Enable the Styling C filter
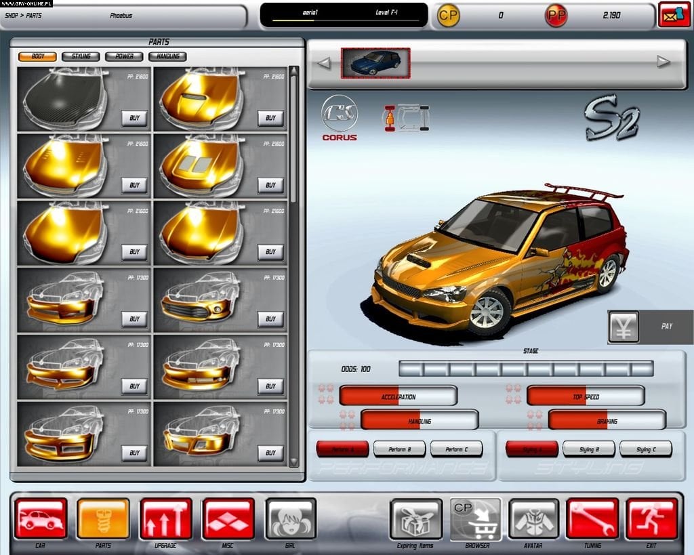The image size is (694, 555). pos(645,449)
